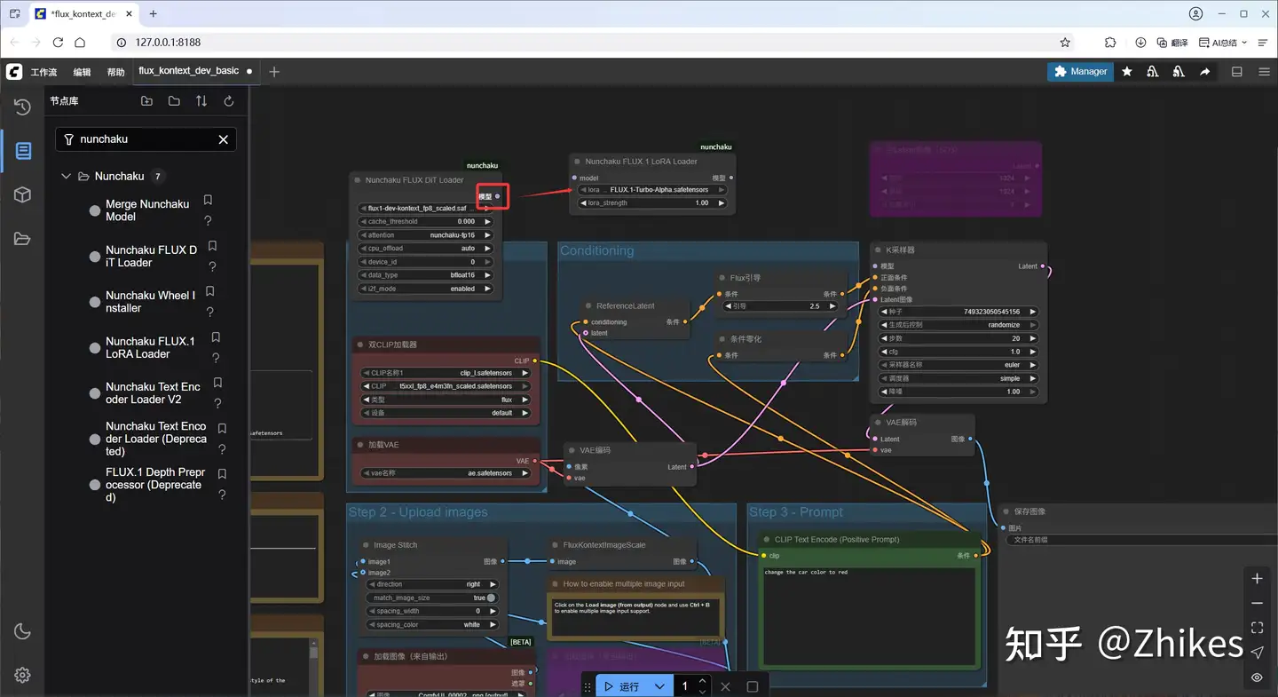The image size is (1278, 697).
Task: Reload the browser page
Action: click(x=58, y=43)
